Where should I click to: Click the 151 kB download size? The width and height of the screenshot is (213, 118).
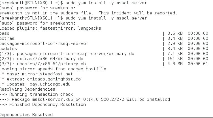(x=175, y=59)
